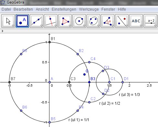This screenshot has width=158, height=127.
Task: Click point D3 circle intersection
Action: pyautogui.click(x=103, y=71)
